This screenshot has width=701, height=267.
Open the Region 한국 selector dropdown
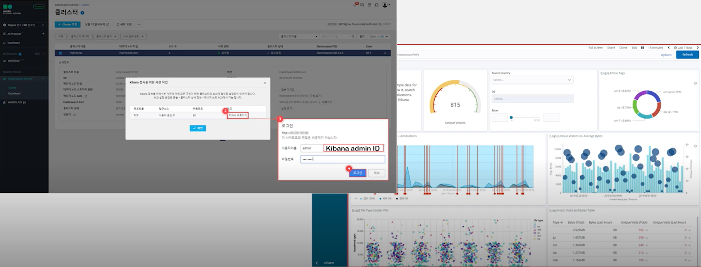tap(24, 25)
